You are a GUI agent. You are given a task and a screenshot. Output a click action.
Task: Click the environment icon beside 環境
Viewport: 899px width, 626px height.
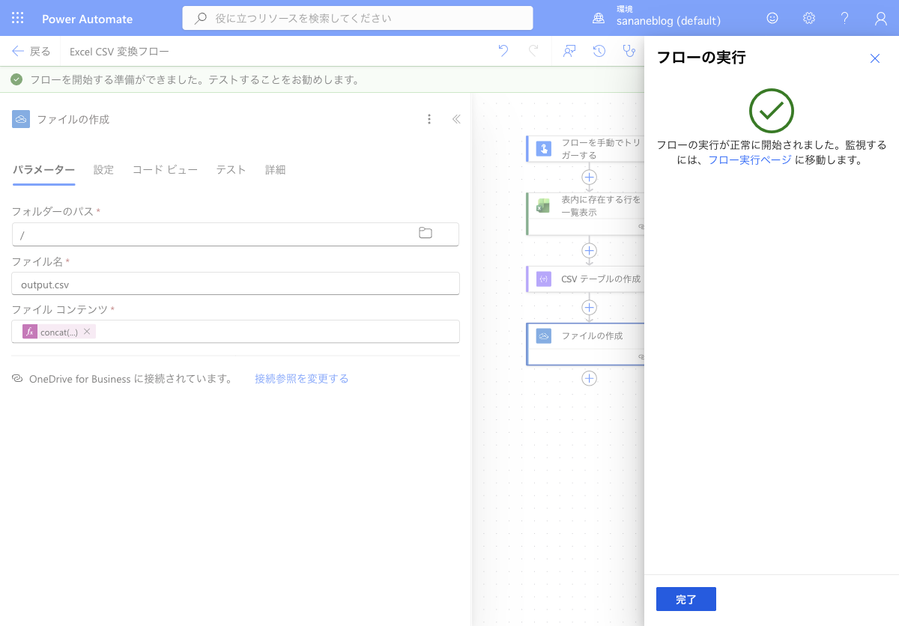[x=599, y=18]
